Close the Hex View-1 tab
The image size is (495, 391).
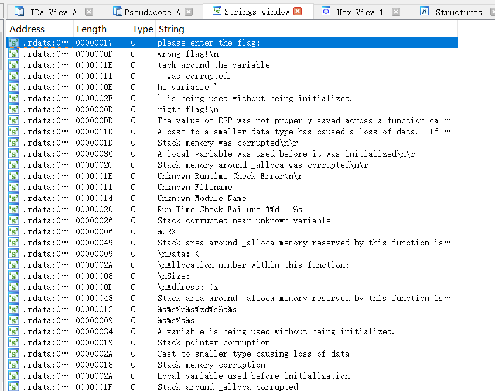point(396,12)
